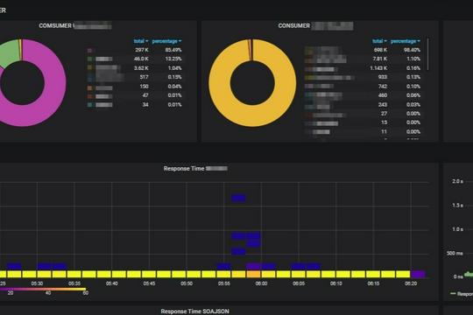This screenshot has height=315, width=473.
Task: Open the Response Time SOAJSON panel title
Action: coord(194,311)
